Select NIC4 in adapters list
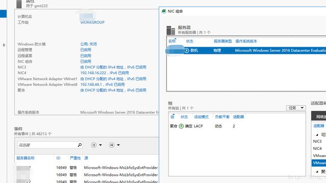Viewport: 326px width, 183px height. (x=317, y=148)
